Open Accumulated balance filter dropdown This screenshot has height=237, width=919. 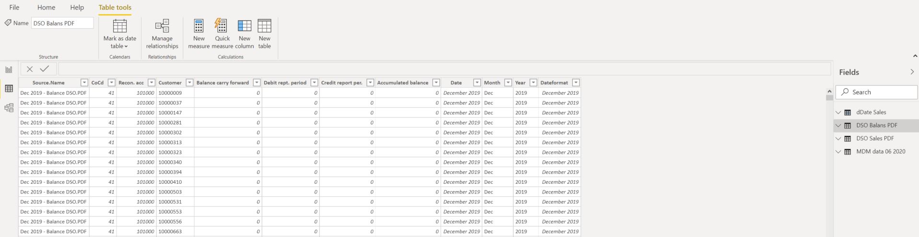coord(436,83)
